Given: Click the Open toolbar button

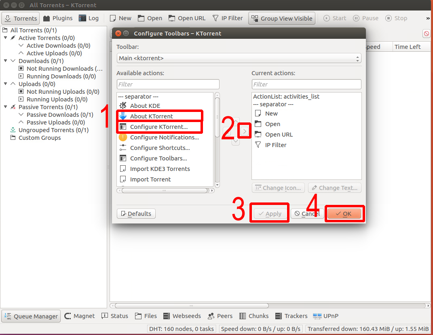Looking at the screenshot, I should coord(150,18).
